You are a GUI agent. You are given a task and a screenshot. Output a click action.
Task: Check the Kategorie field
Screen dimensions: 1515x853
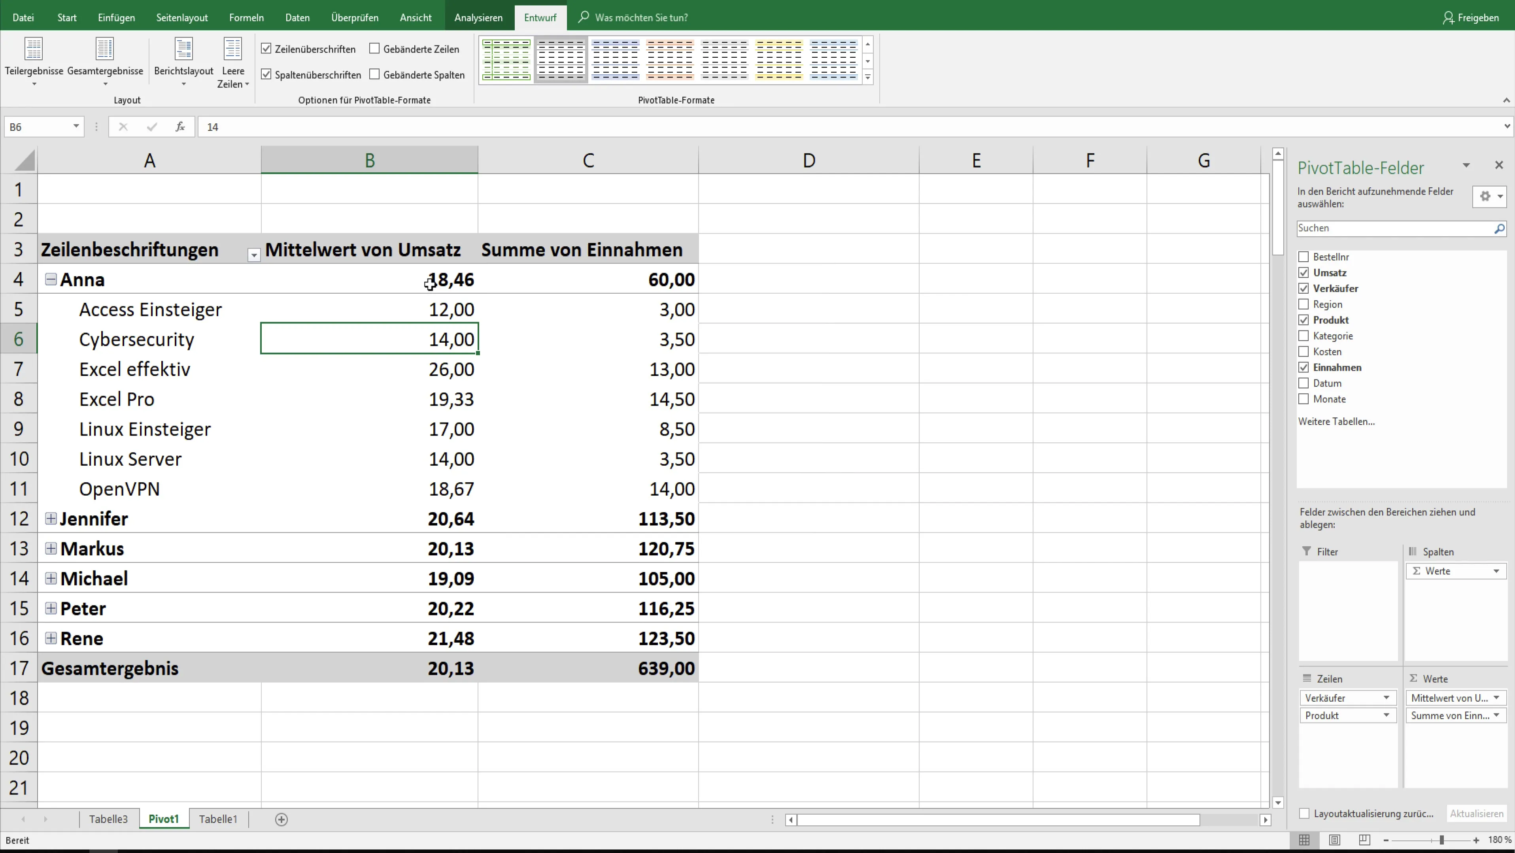[x=1303, y=336]
